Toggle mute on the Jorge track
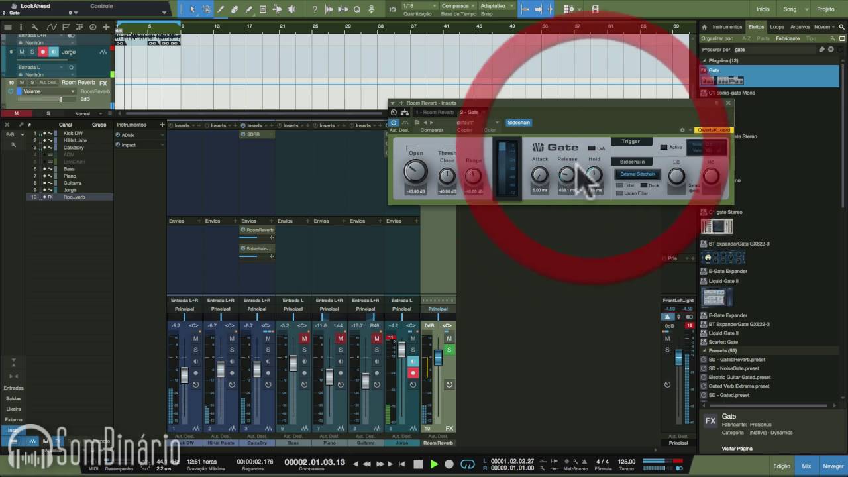 tap(21, 52)
